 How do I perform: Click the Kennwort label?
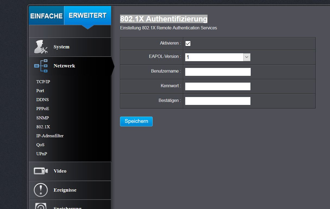coord(171,86)
